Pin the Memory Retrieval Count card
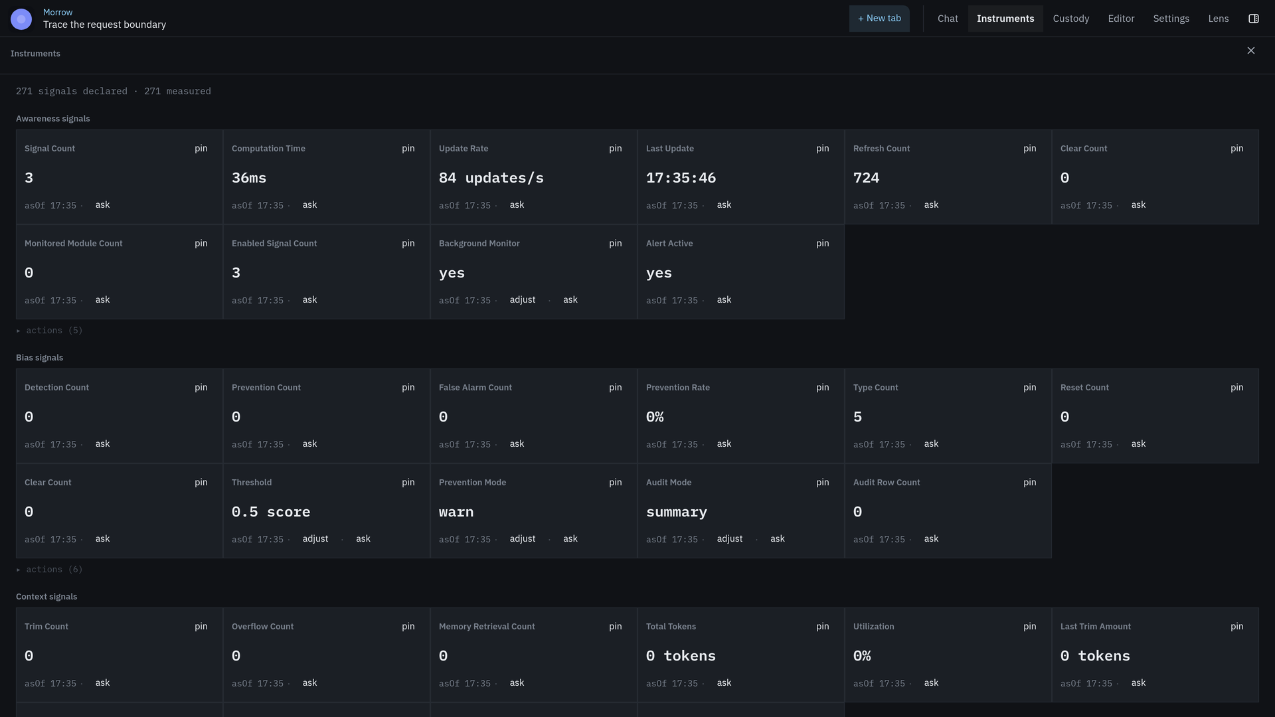The height and width of the screenshot is (717, 1275). (616, 626)
